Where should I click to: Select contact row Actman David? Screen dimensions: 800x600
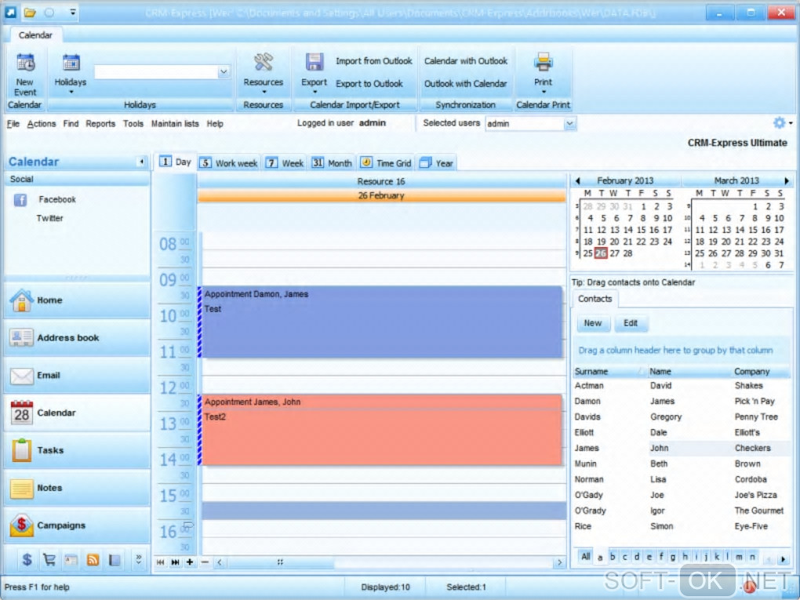[681, 386]
